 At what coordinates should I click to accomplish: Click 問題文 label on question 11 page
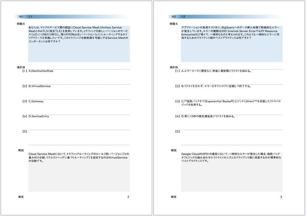pos(21,24)
